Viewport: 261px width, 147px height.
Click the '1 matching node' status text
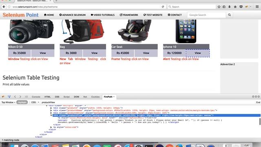pyautogui.click(x=11, y=140)
